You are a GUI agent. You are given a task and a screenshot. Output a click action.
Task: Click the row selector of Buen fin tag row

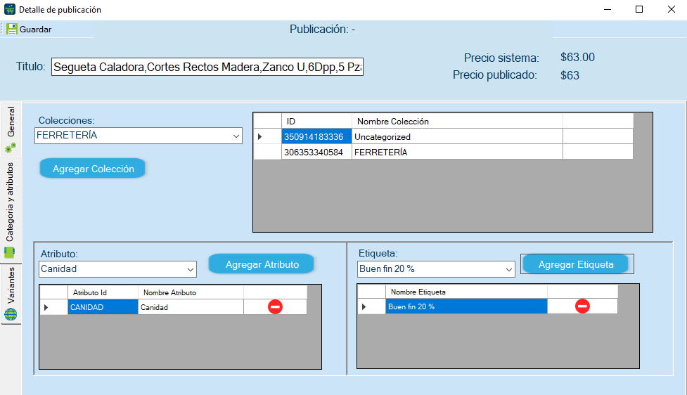pos(371,306)
